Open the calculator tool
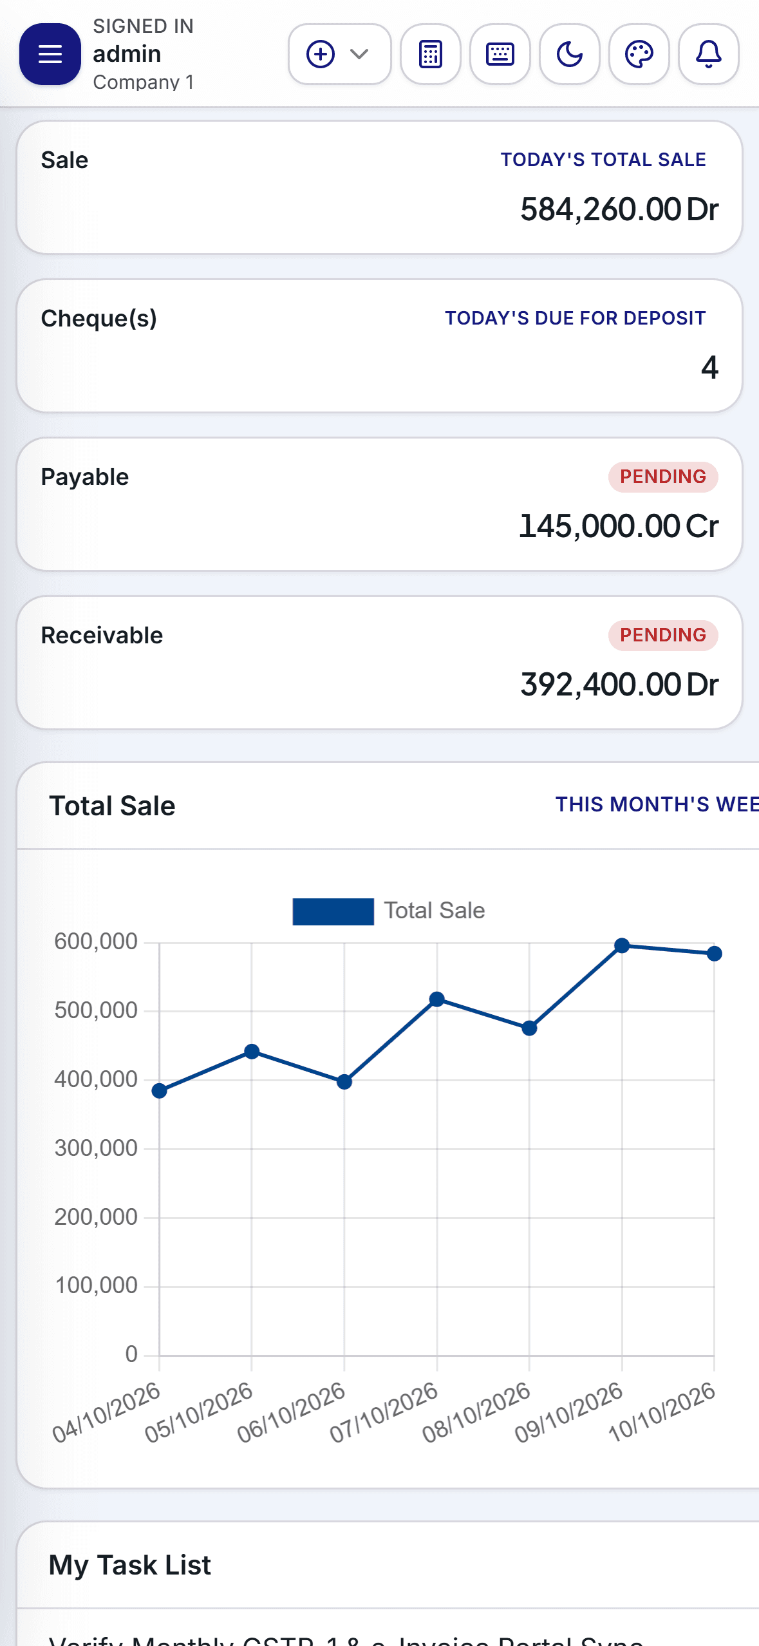The width and height of the screenshot is (759, 1646). 431,54
